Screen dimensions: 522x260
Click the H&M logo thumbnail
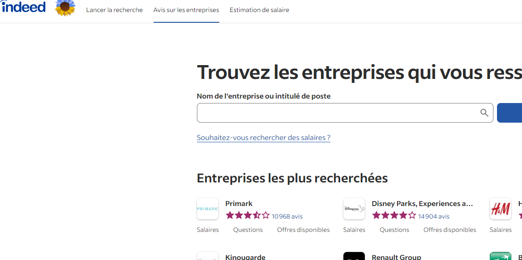pyautogui.click(x=501, y=209)
